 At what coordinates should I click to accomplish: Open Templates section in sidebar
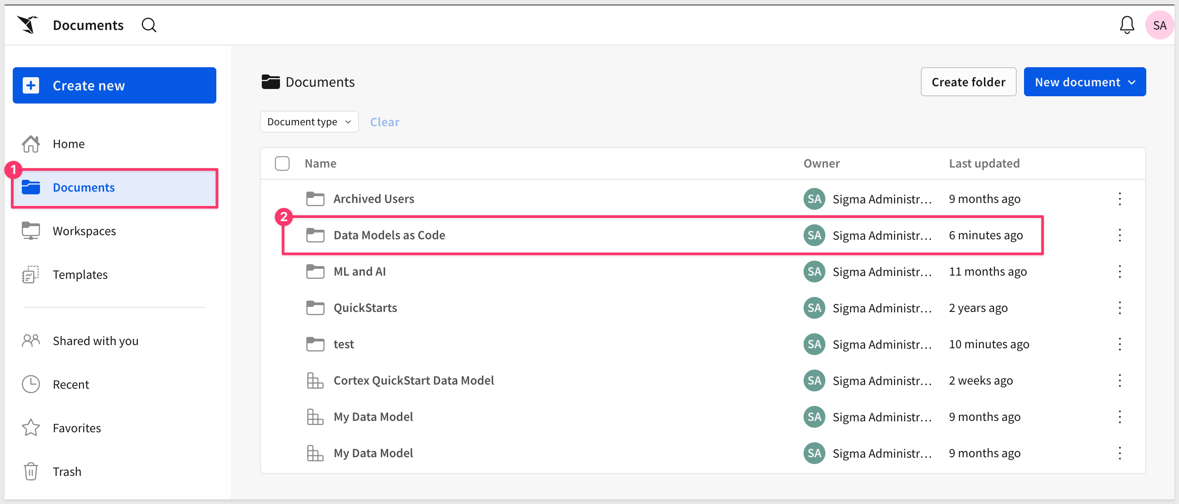pyautogui.click(x=80, y=274)
